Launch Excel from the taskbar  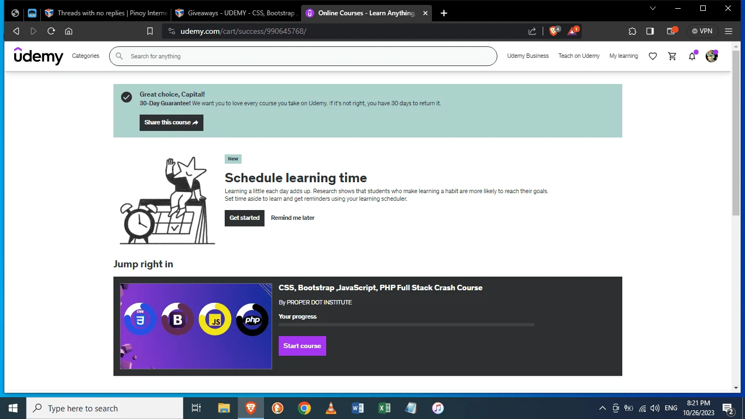coord(384,408)
